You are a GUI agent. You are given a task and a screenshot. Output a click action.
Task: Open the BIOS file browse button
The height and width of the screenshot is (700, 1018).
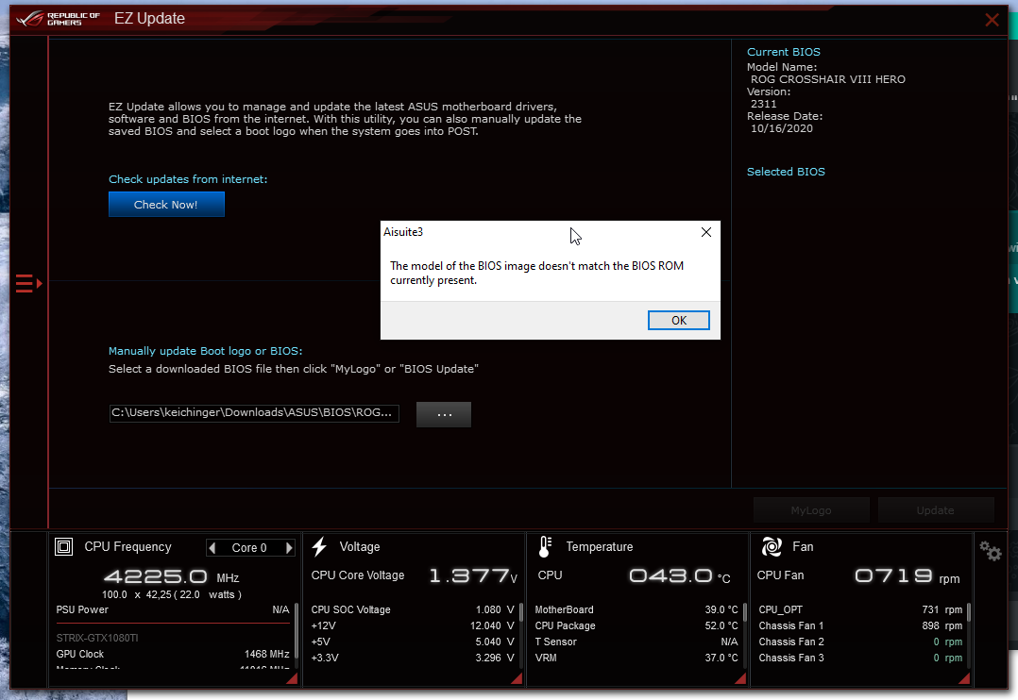point(444,414)
